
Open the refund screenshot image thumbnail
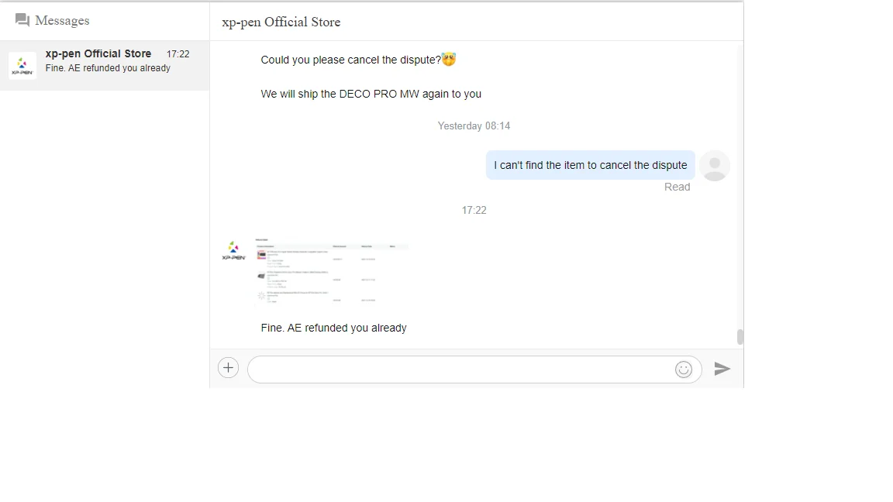click(332, 272)
